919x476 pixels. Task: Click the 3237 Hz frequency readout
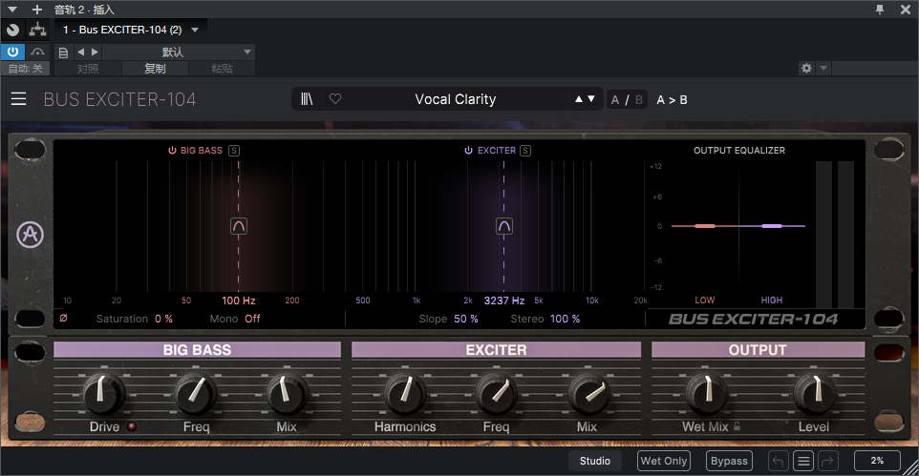coord(504,300)
